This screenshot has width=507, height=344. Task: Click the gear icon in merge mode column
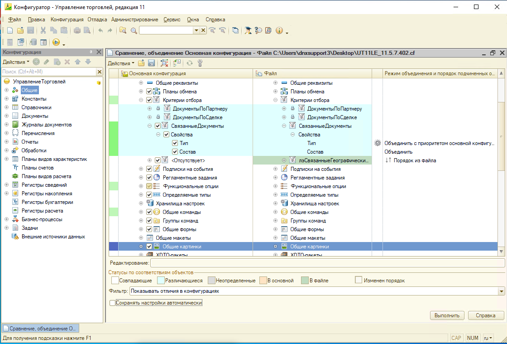click(x=378, y=143)
